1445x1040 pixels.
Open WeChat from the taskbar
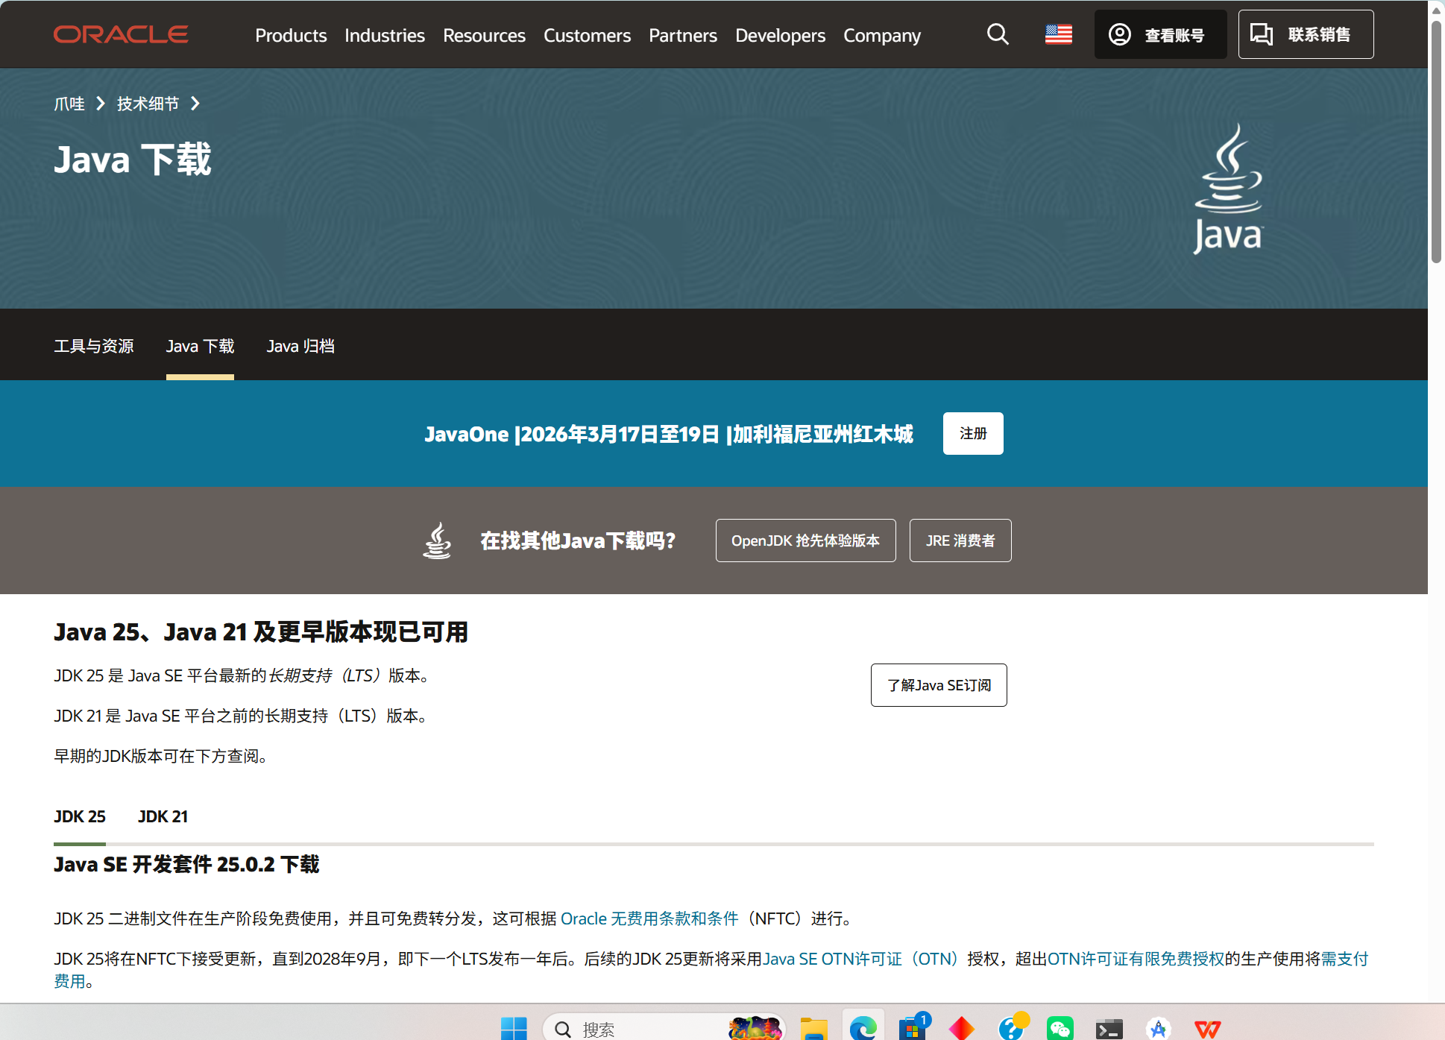(x=1060, y=1028)
